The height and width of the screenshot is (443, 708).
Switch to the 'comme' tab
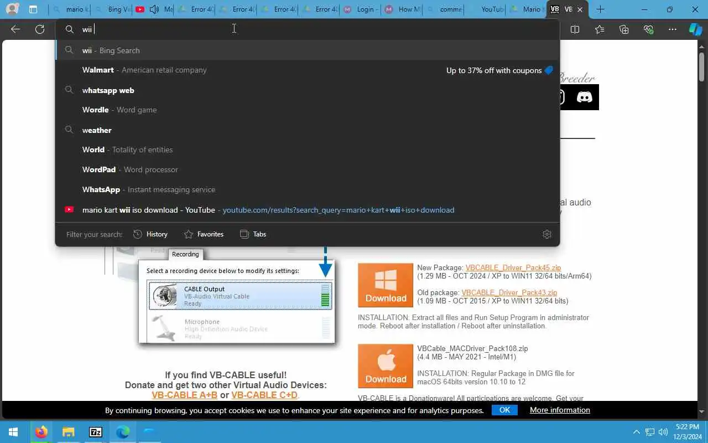coord(444,9)
